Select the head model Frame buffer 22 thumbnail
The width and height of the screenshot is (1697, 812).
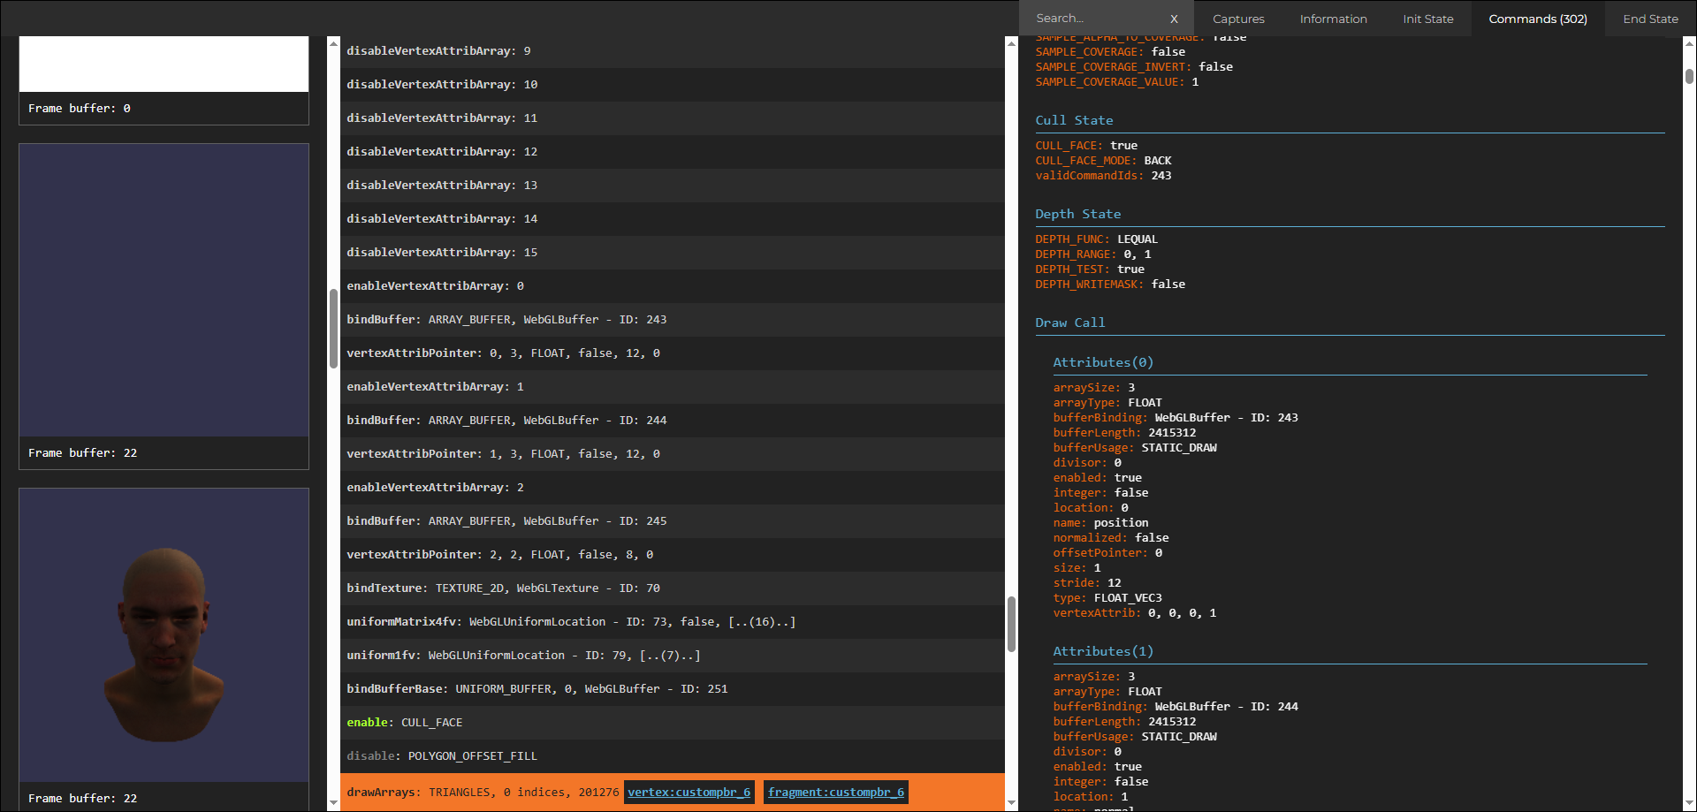coord(164,634)
